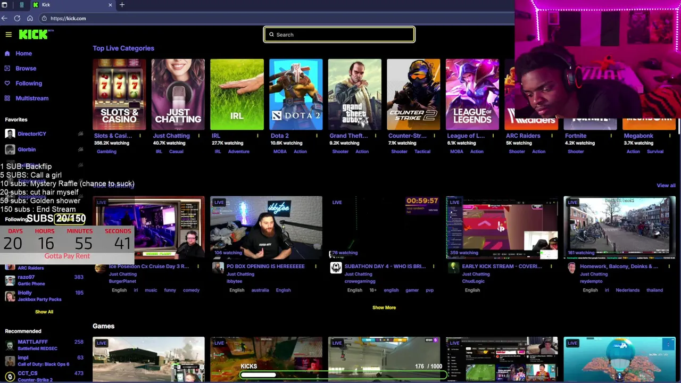Click ibbytee streamer avatar
This screenshot has height=383, width=681.
(218, 268)
